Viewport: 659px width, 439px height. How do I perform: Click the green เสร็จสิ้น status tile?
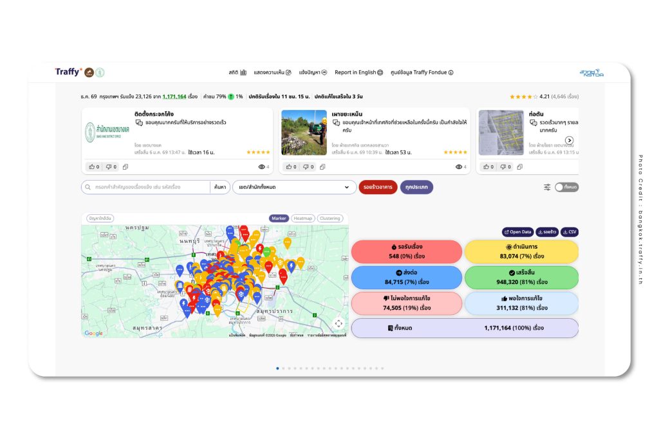[521, 278]
